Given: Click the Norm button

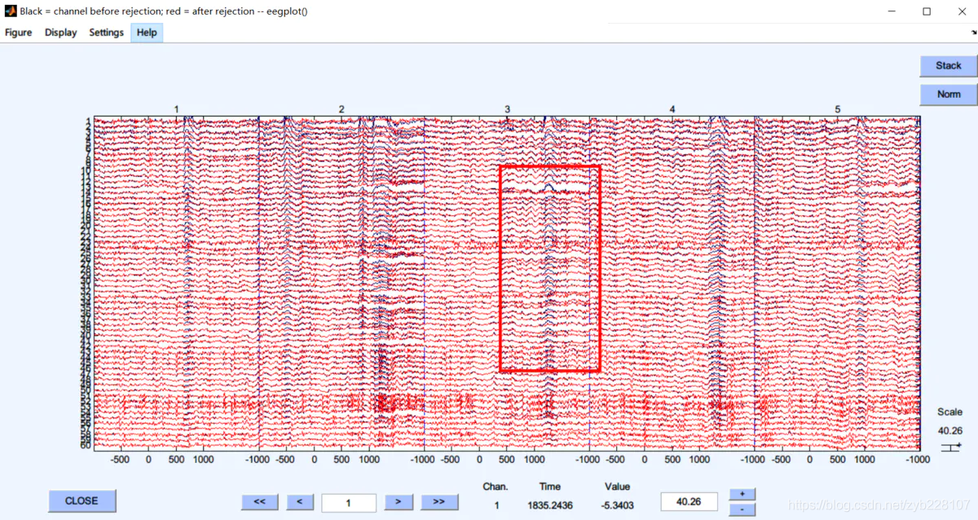Looking at the screenshot, I should coord(949,95).
